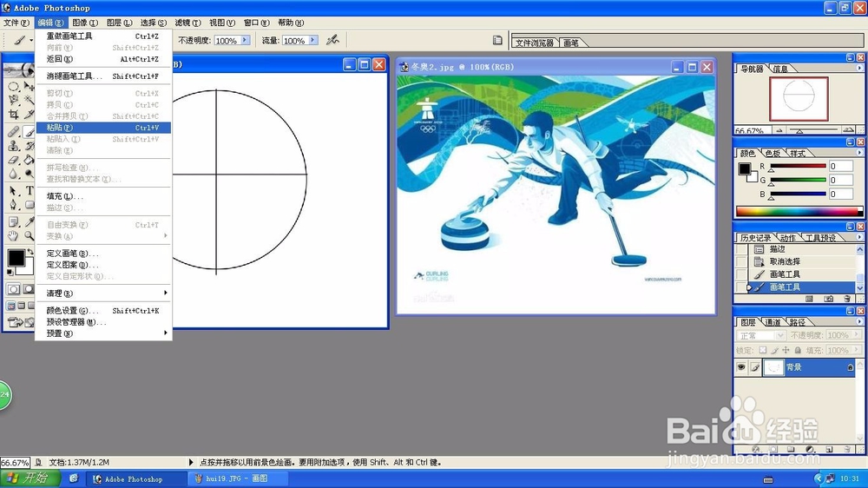This screenshot has width=868, height=488.
Task: Toggle lock all padlock in Layers panel
Action: 797,350
